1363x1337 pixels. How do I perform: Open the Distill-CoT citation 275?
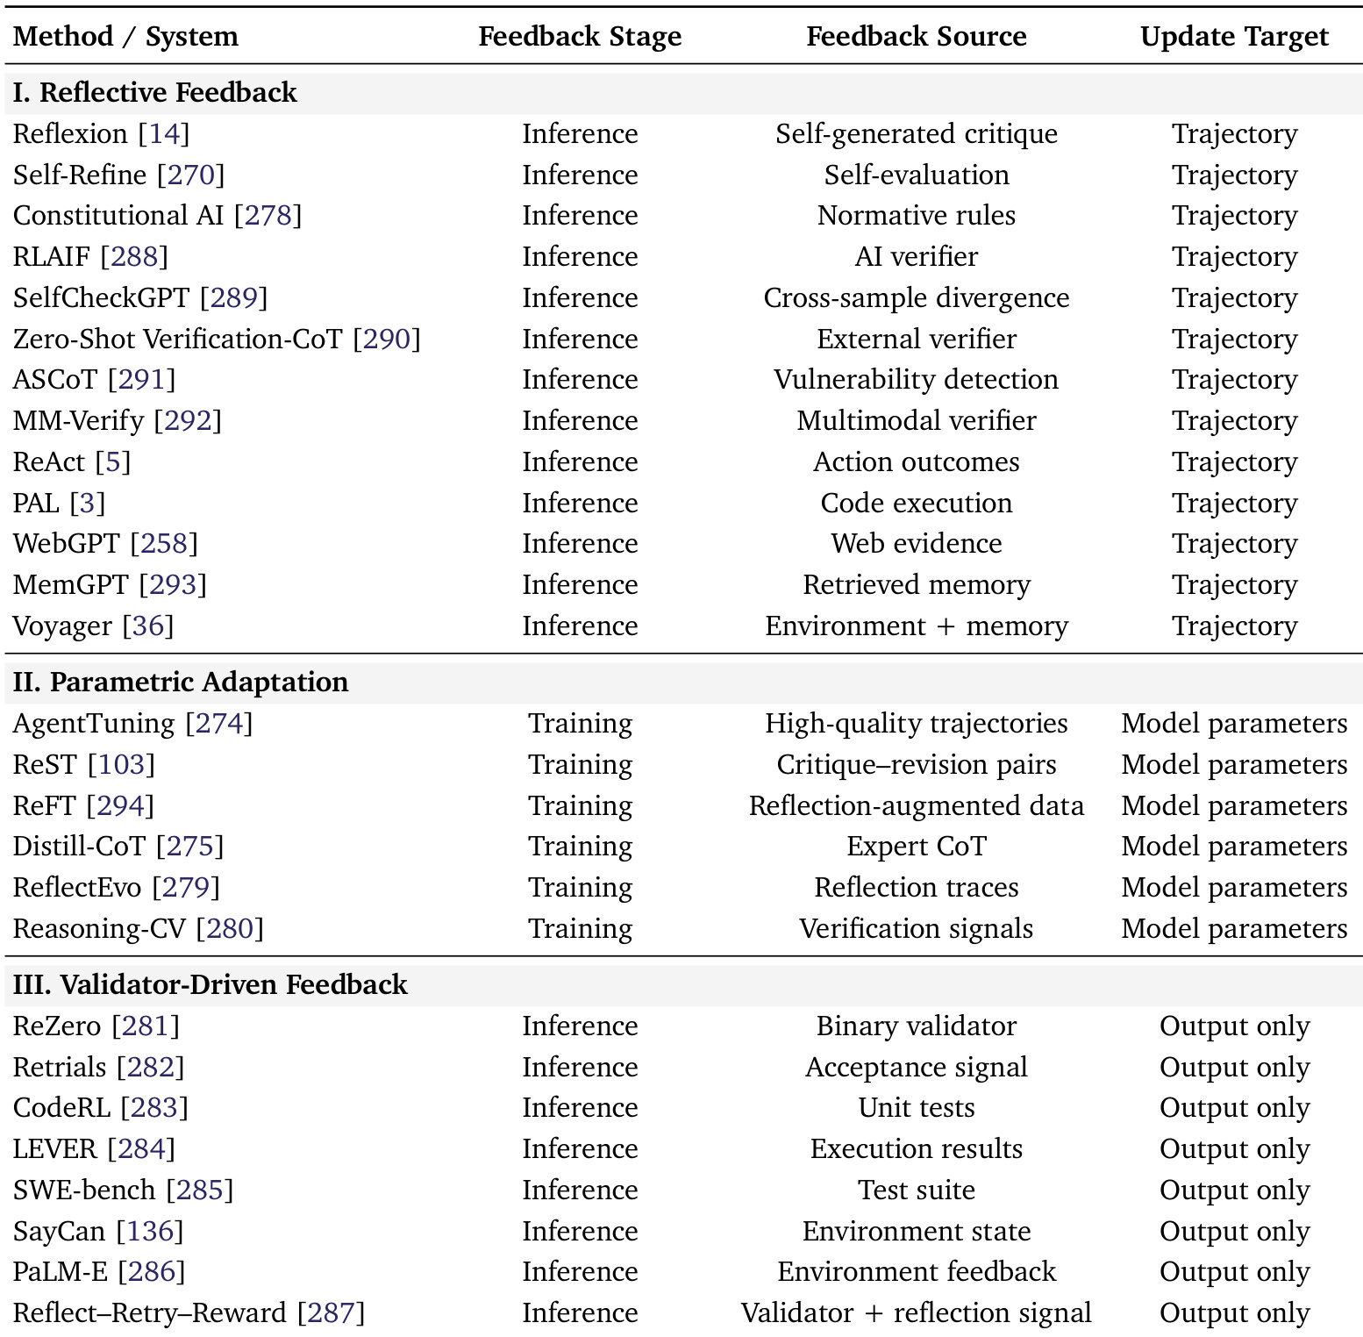click(190, 847)
